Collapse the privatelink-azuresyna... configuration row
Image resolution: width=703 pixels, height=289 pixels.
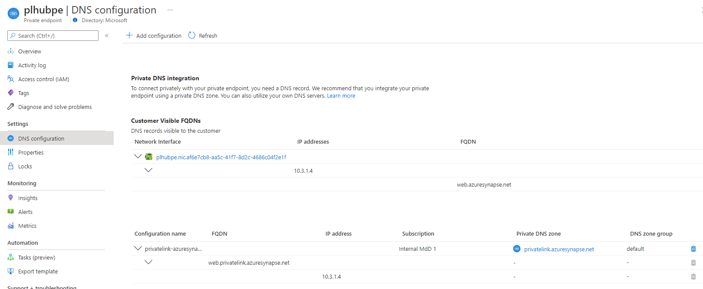point(138,248)
